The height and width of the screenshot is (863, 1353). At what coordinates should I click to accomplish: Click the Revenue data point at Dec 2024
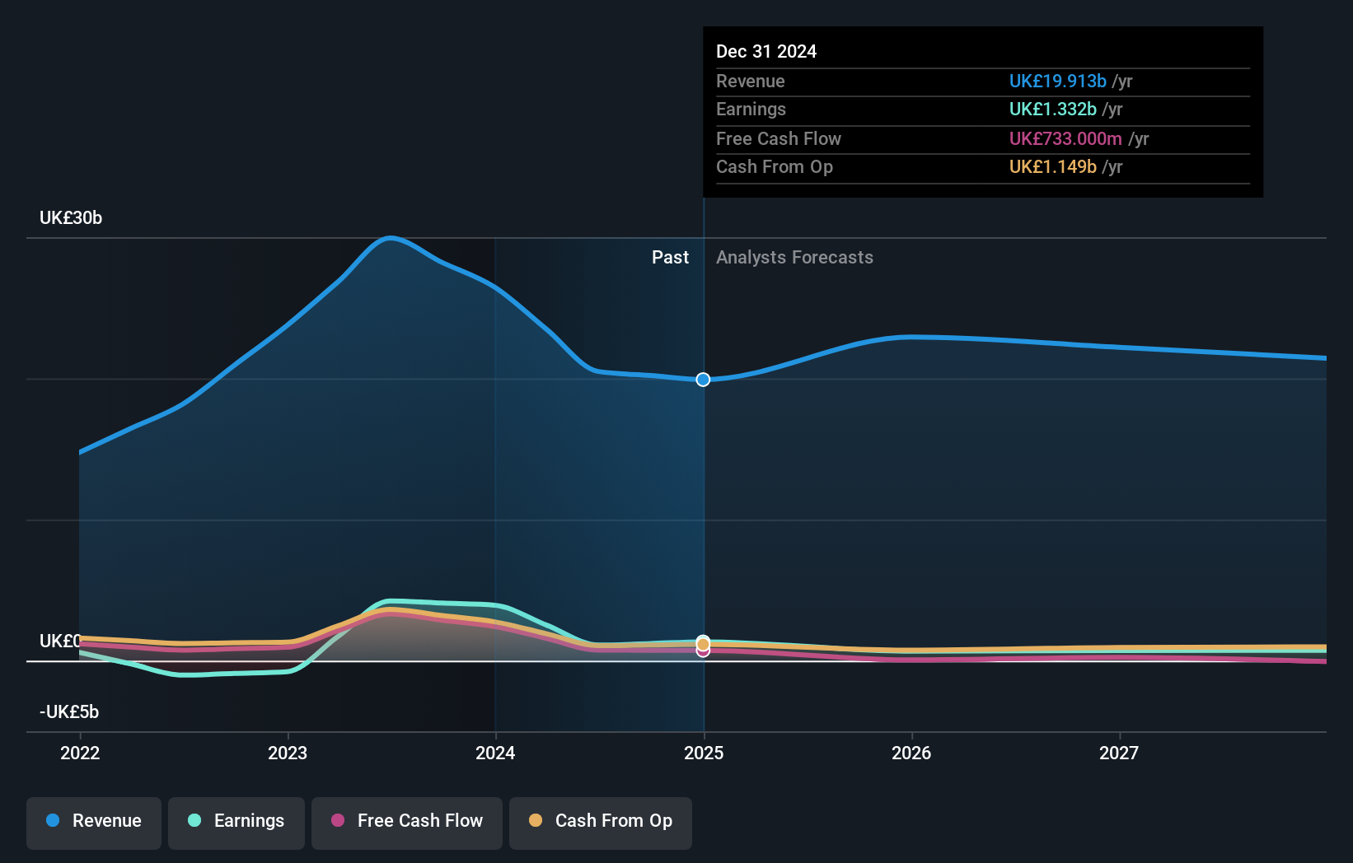pyautogui.click(x=703, y=380)
